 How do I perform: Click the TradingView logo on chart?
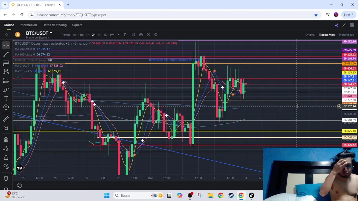pos(20,168)
